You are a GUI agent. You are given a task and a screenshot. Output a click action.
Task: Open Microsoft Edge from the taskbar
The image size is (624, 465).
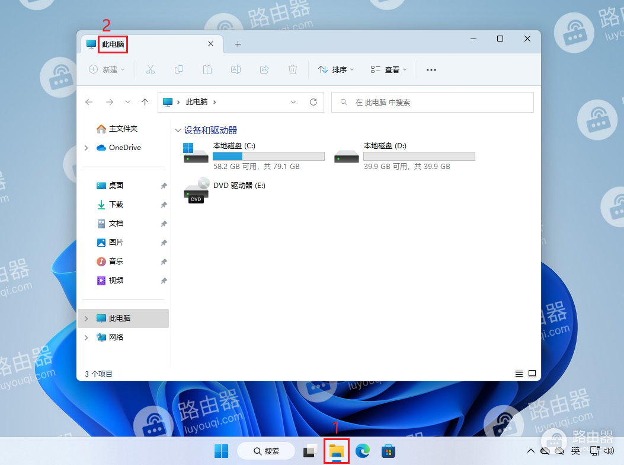[362, 451]
